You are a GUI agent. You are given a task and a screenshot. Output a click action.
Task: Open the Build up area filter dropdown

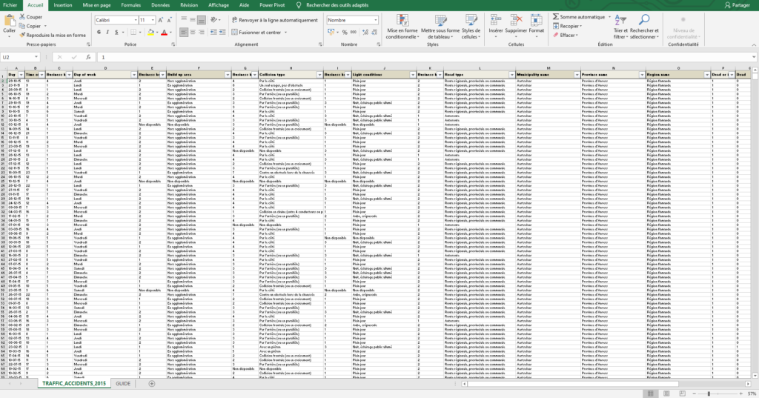[x=228, y=75]
